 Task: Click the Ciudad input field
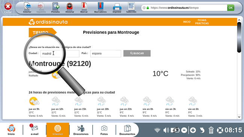tap(60, 54)
